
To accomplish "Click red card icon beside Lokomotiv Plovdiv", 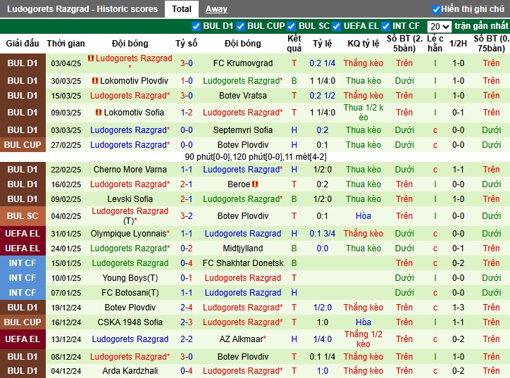I will pyautogui.click(x=95, y=80).
